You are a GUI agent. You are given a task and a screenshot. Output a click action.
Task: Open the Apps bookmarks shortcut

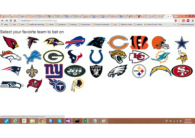click(4, 25)
